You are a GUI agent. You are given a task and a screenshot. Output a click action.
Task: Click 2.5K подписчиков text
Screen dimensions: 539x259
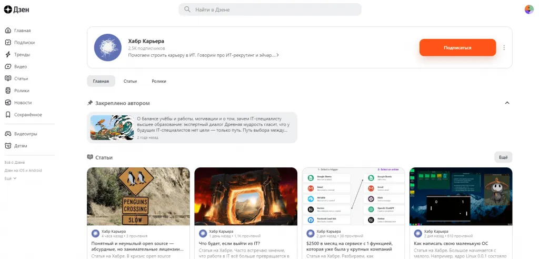(146, 48)
